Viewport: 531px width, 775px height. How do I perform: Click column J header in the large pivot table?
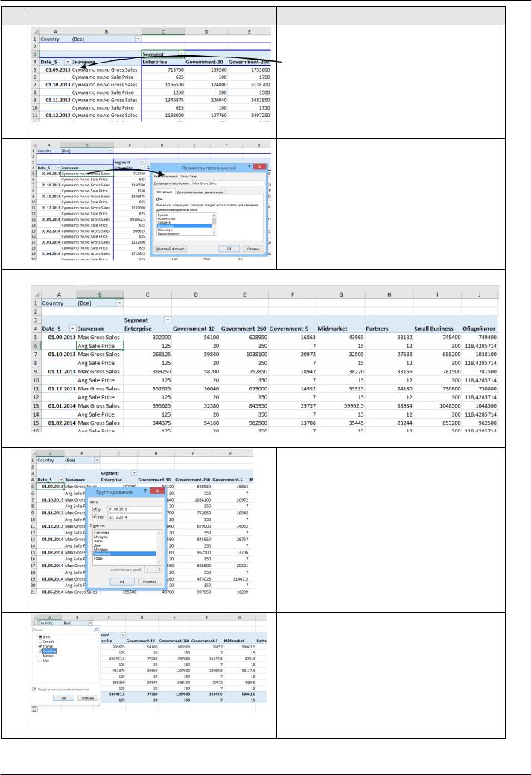coord(479,294)
